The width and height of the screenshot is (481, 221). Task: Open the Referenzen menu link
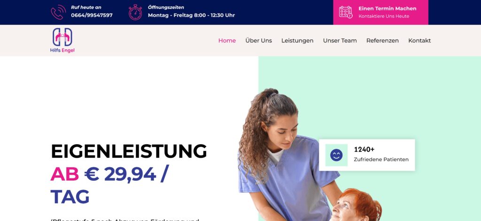(382, 41)
